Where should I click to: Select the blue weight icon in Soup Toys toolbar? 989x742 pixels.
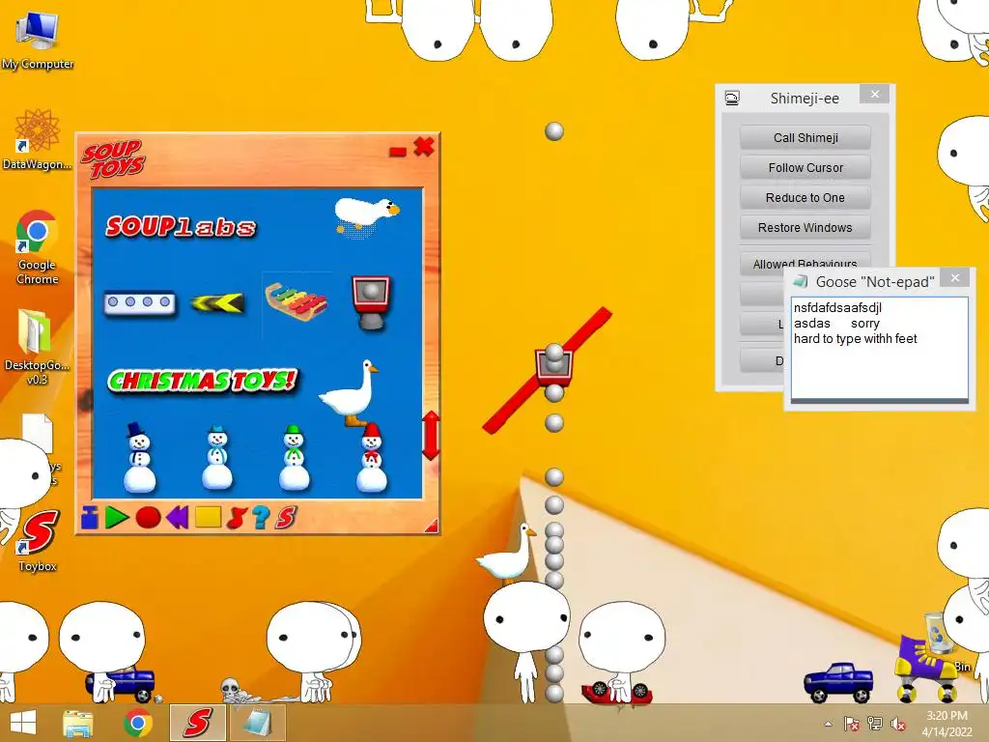tap(90, 518)
